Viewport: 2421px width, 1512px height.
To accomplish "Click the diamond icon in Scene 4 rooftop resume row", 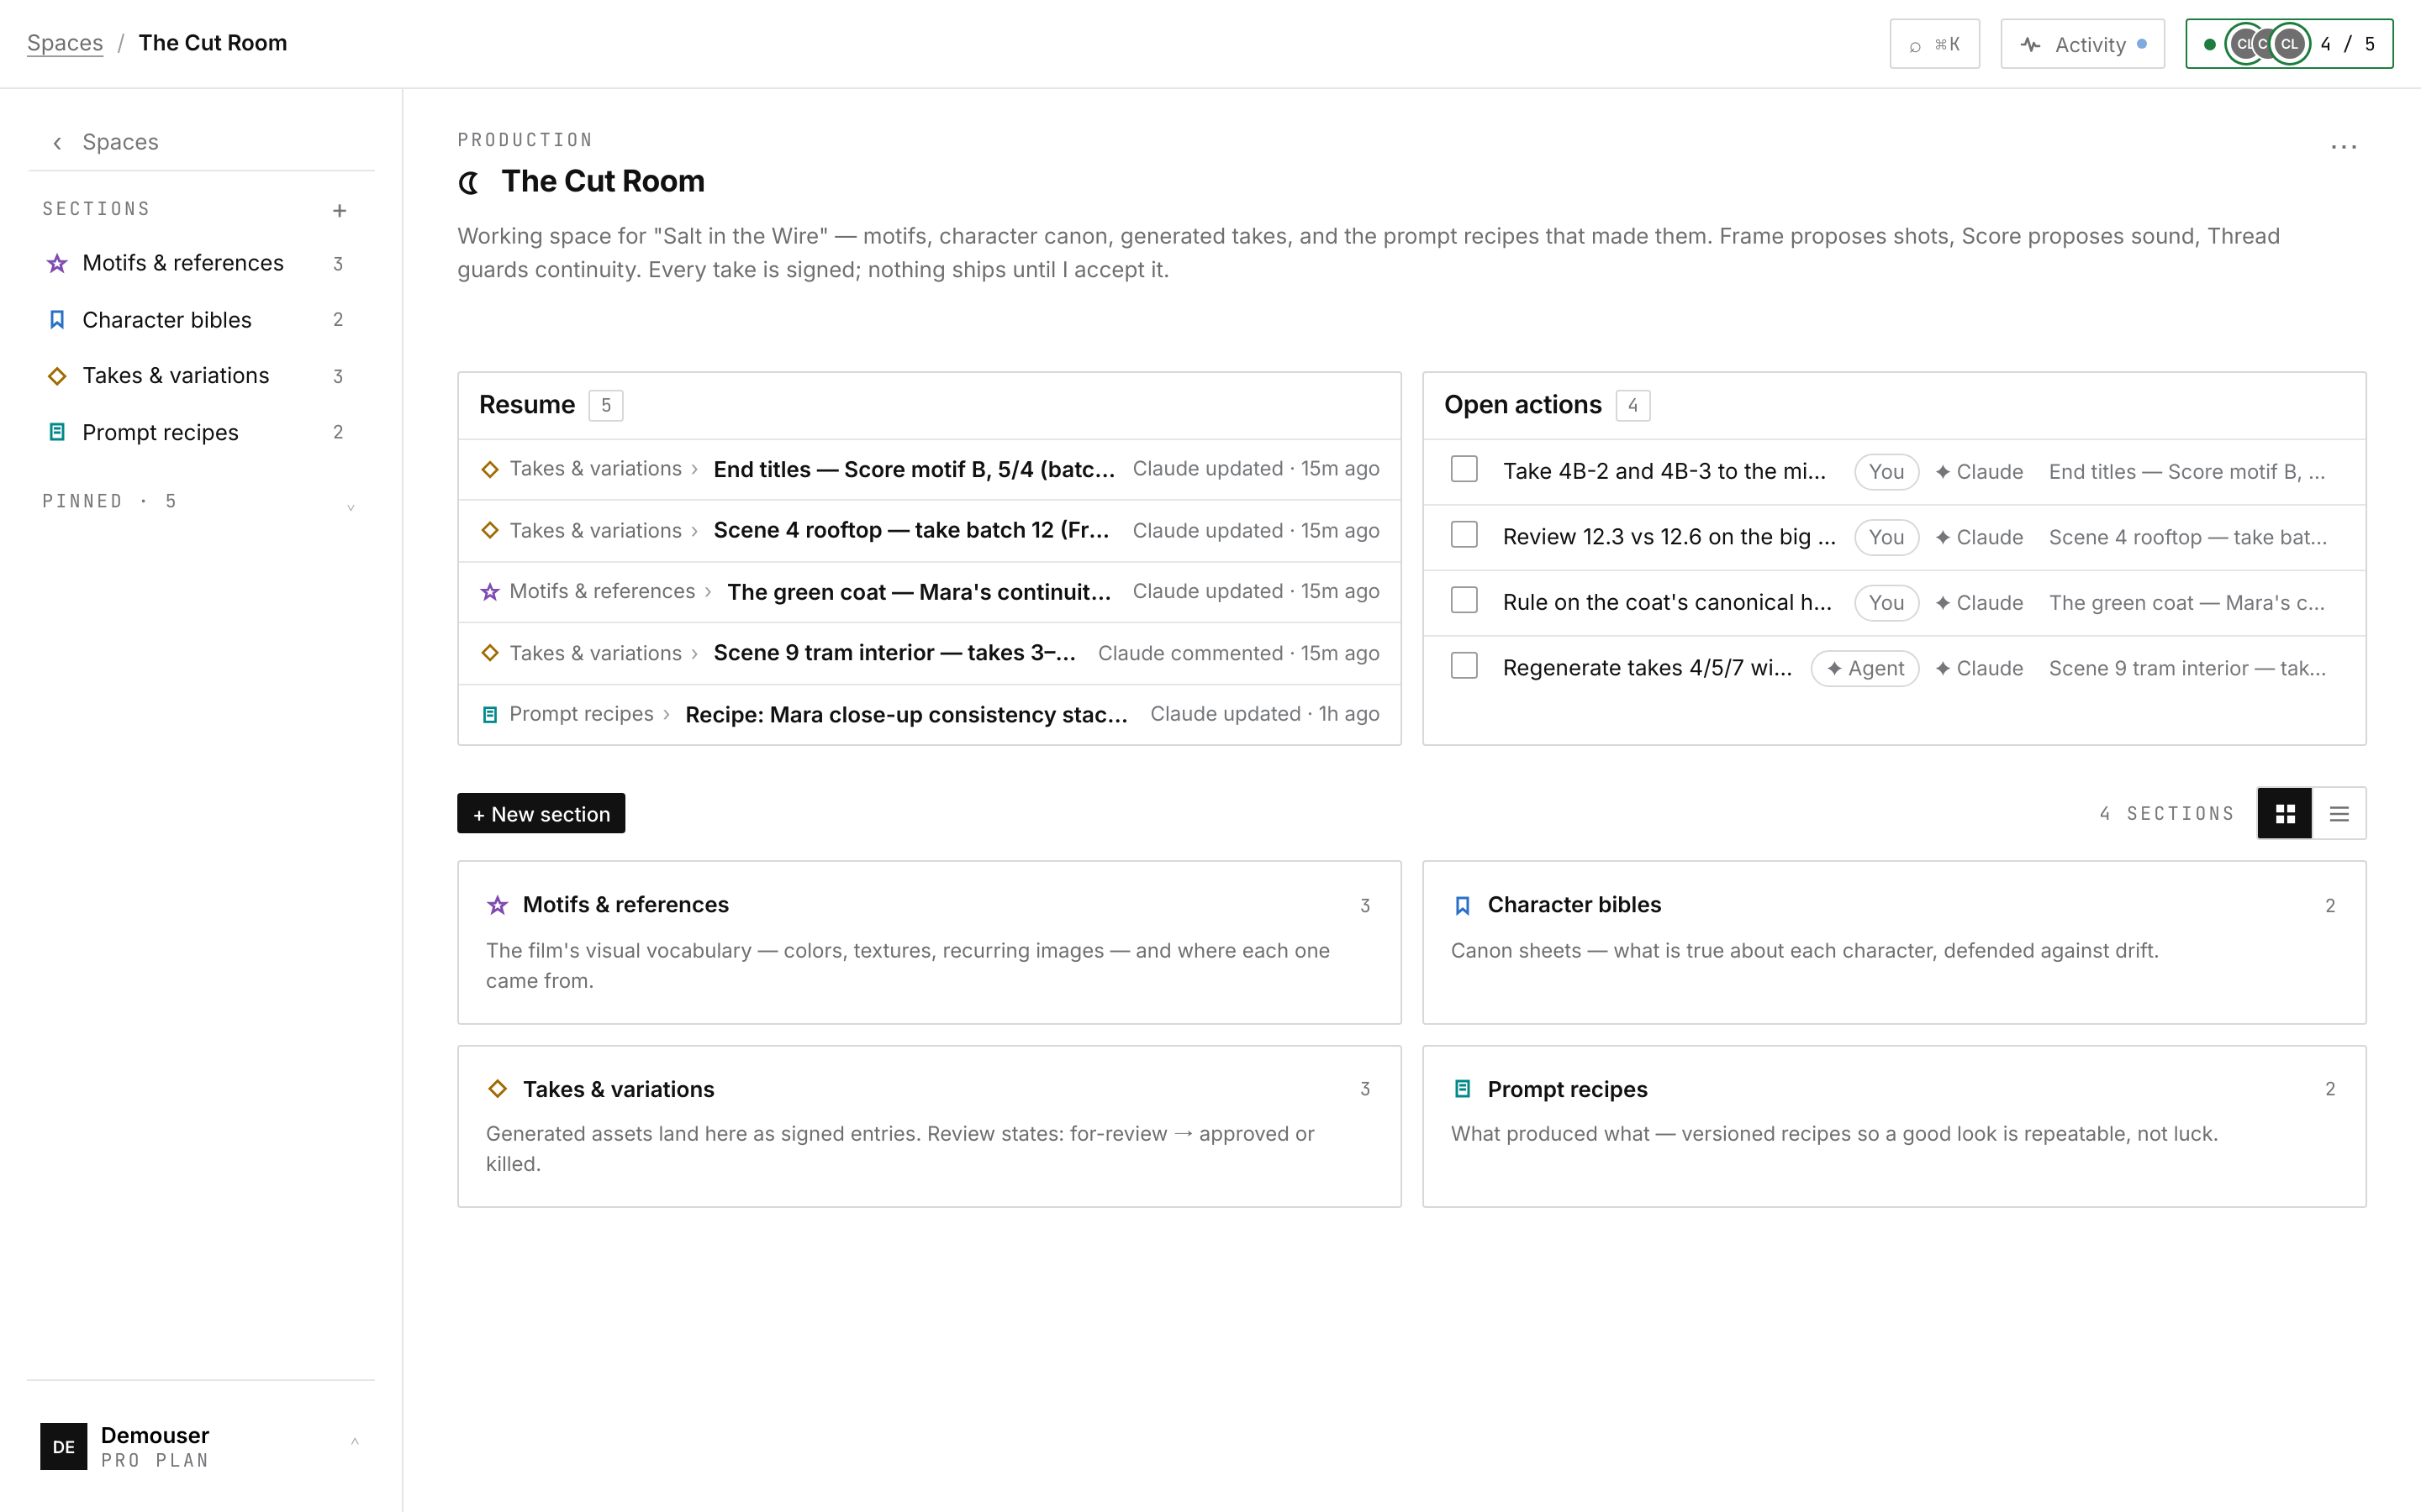I will tap(489, 530).
